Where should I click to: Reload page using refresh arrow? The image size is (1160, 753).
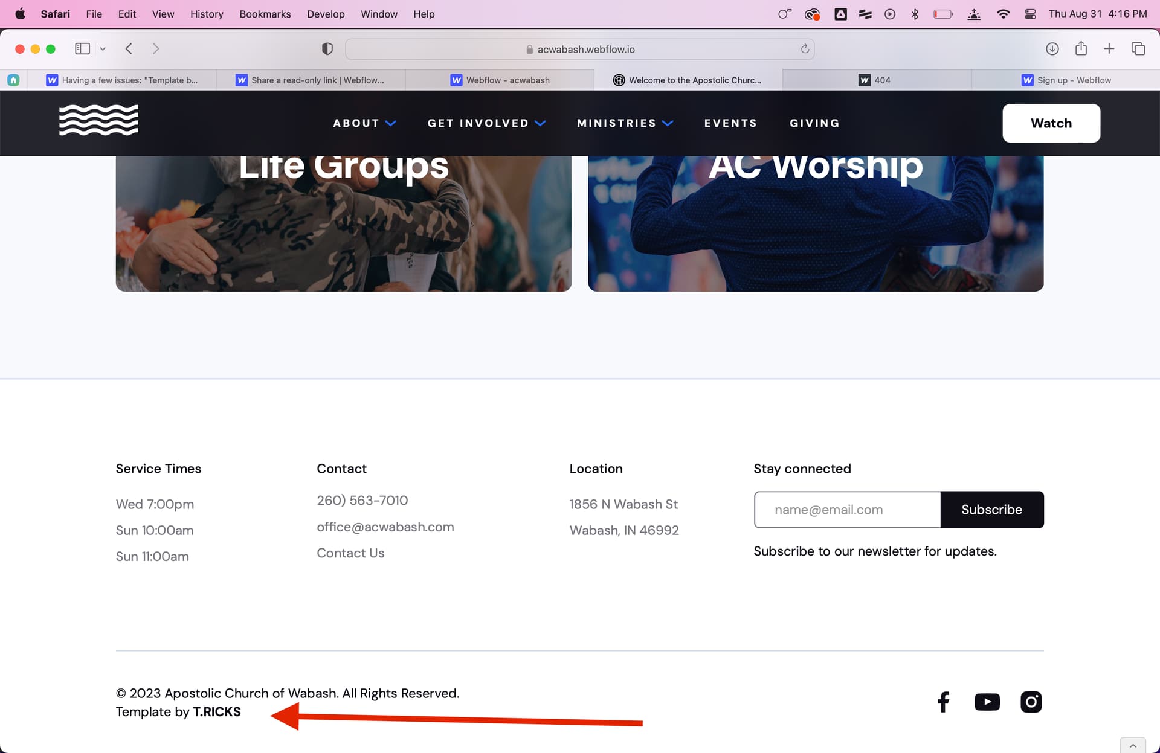tap(805, 49)
